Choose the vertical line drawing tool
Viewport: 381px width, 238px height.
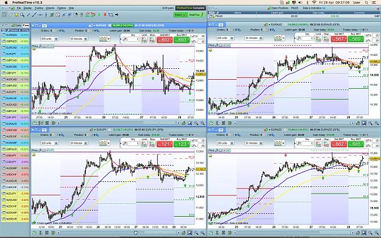(46, 15)
